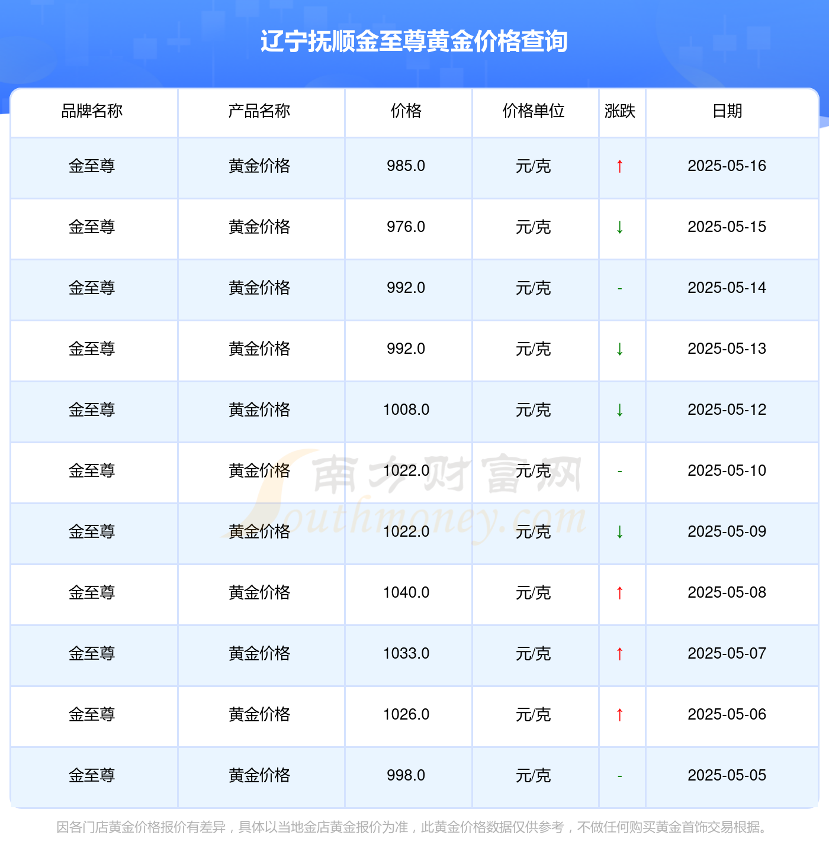Click date 2025-05-05
The width and height of the screenshot is (829, 861).
(727, 776)
